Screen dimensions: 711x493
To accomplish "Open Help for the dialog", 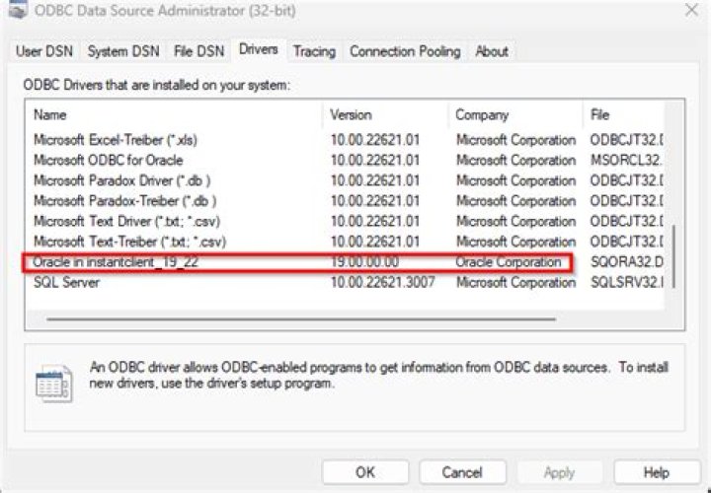I will pos(656,472).
